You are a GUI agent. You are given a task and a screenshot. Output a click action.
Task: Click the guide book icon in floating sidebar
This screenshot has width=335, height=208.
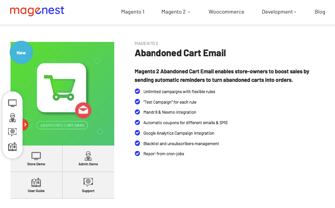point(12,147)
